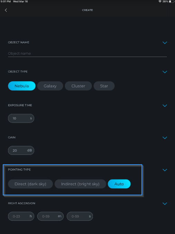Expand the Object Name section chevron
The width and height of the screenshot is (175, 234).
165,43
